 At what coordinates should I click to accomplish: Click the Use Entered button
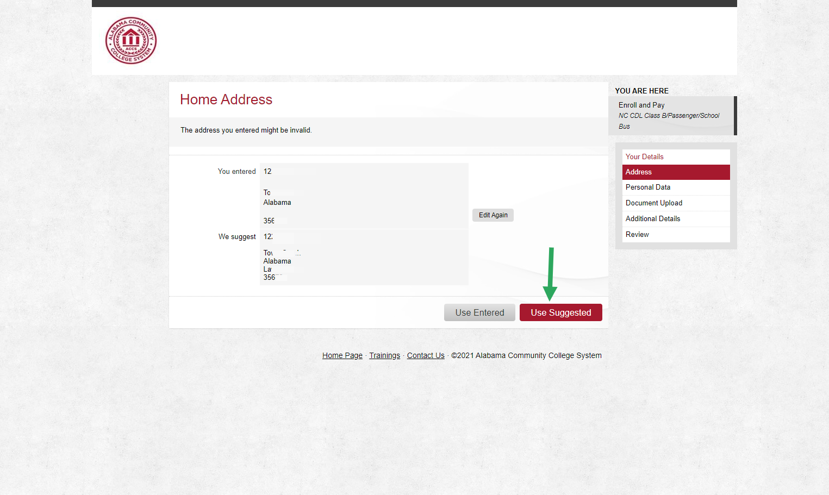click(479, 312)
